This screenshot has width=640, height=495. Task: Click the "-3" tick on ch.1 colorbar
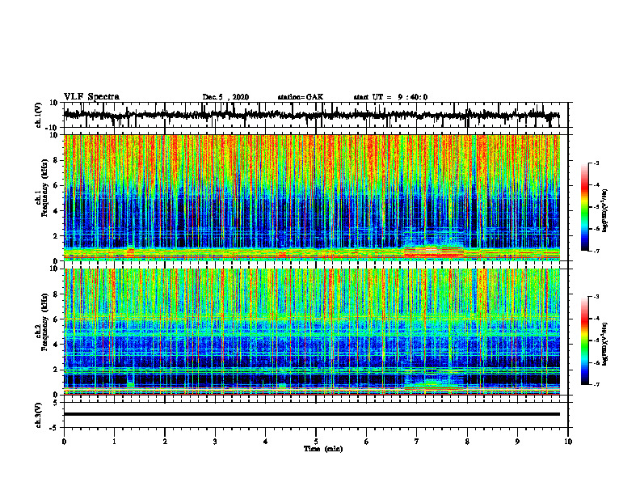point(596,163)
